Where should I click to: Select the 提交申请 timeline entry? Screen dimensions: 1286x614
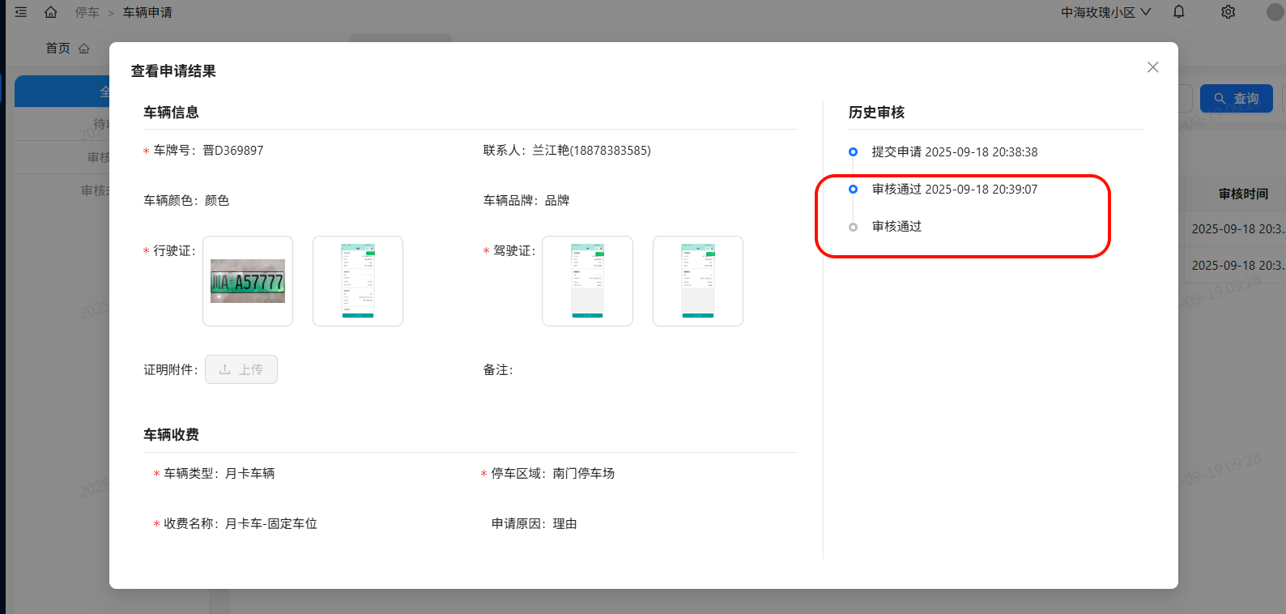[954, 152]
